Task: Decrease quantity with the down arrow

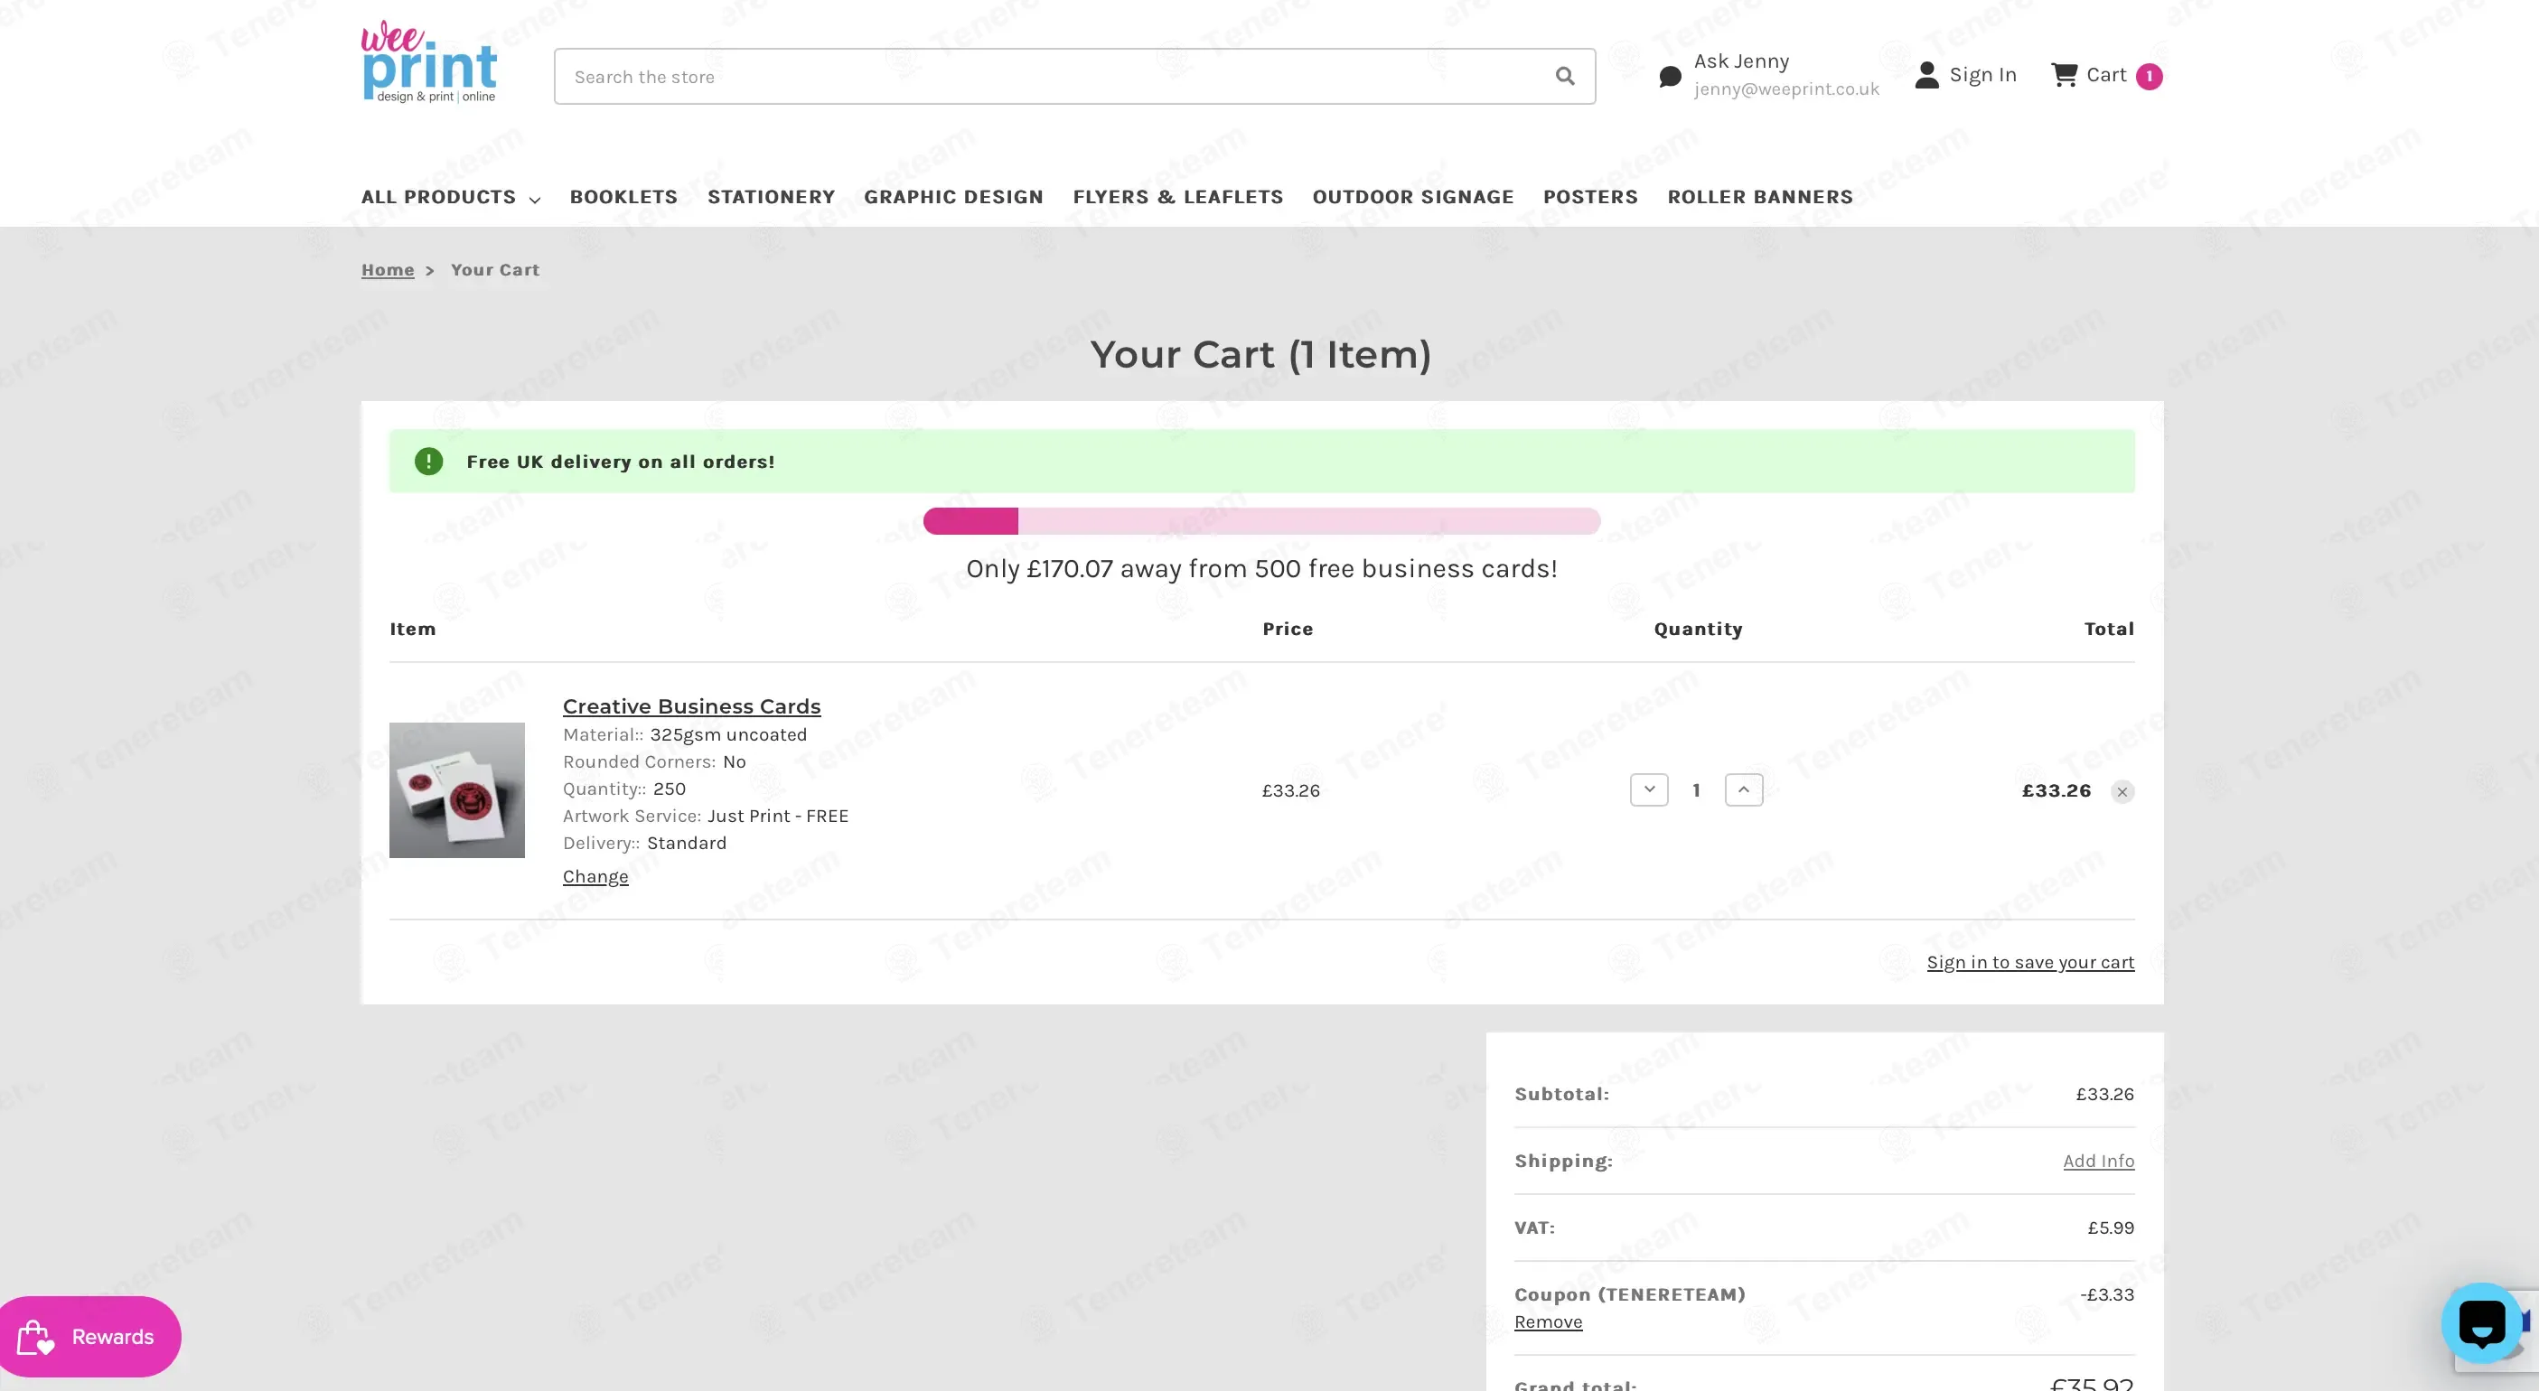Action: [x=1649, y=789]
